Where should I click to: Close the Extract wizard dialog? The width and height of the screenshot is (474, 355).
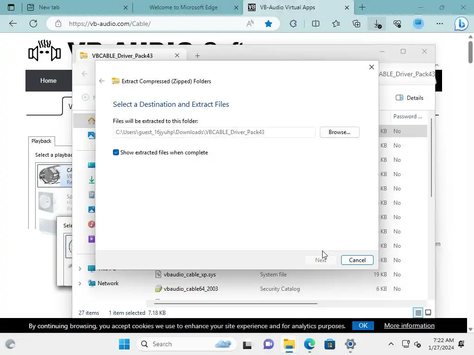[x=372, y=67]
